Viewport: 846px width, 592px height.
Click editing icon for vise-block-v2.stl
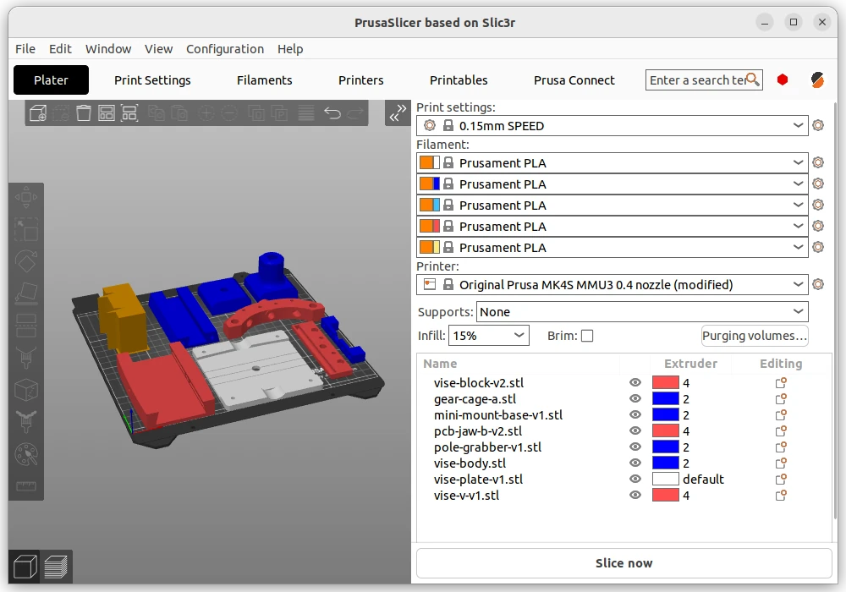coord(781,383)
